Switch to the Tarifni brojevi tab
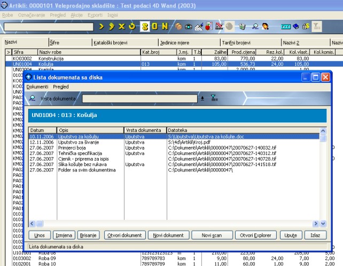 [251, 42]
